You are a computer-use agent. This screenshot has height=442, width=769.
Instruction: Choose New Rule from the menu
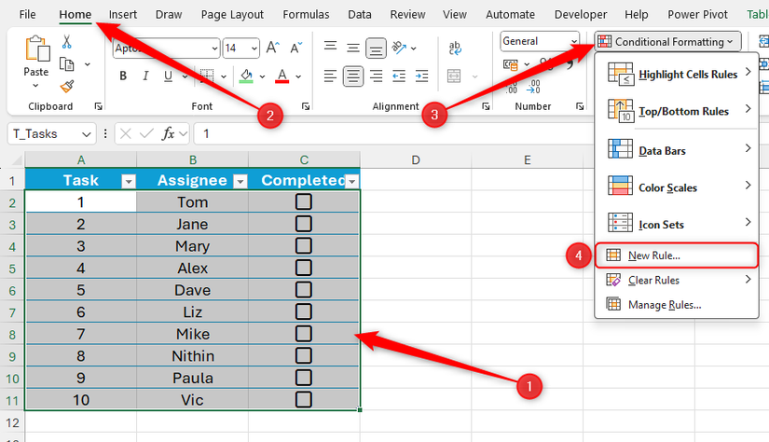pyautogui.click(x=653, y=256)
